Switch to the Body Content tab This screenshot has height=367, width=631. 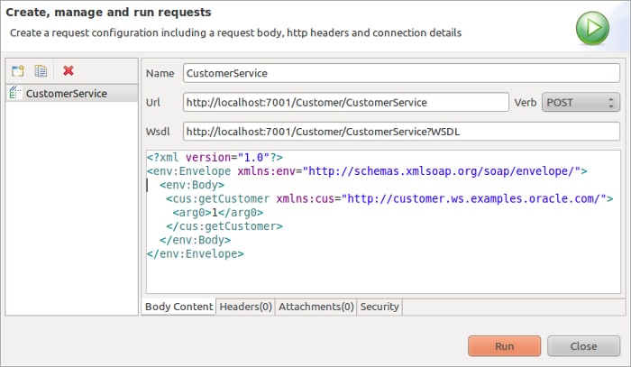coord(178,307)
